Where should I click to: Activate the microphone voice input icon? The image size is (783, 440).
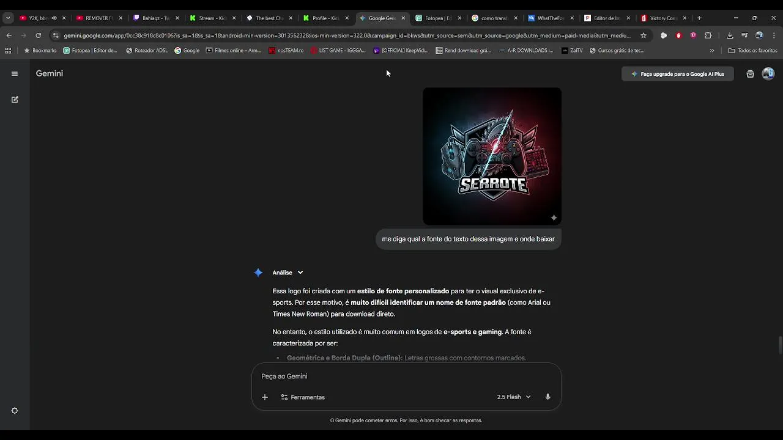[x=547, y=397]
